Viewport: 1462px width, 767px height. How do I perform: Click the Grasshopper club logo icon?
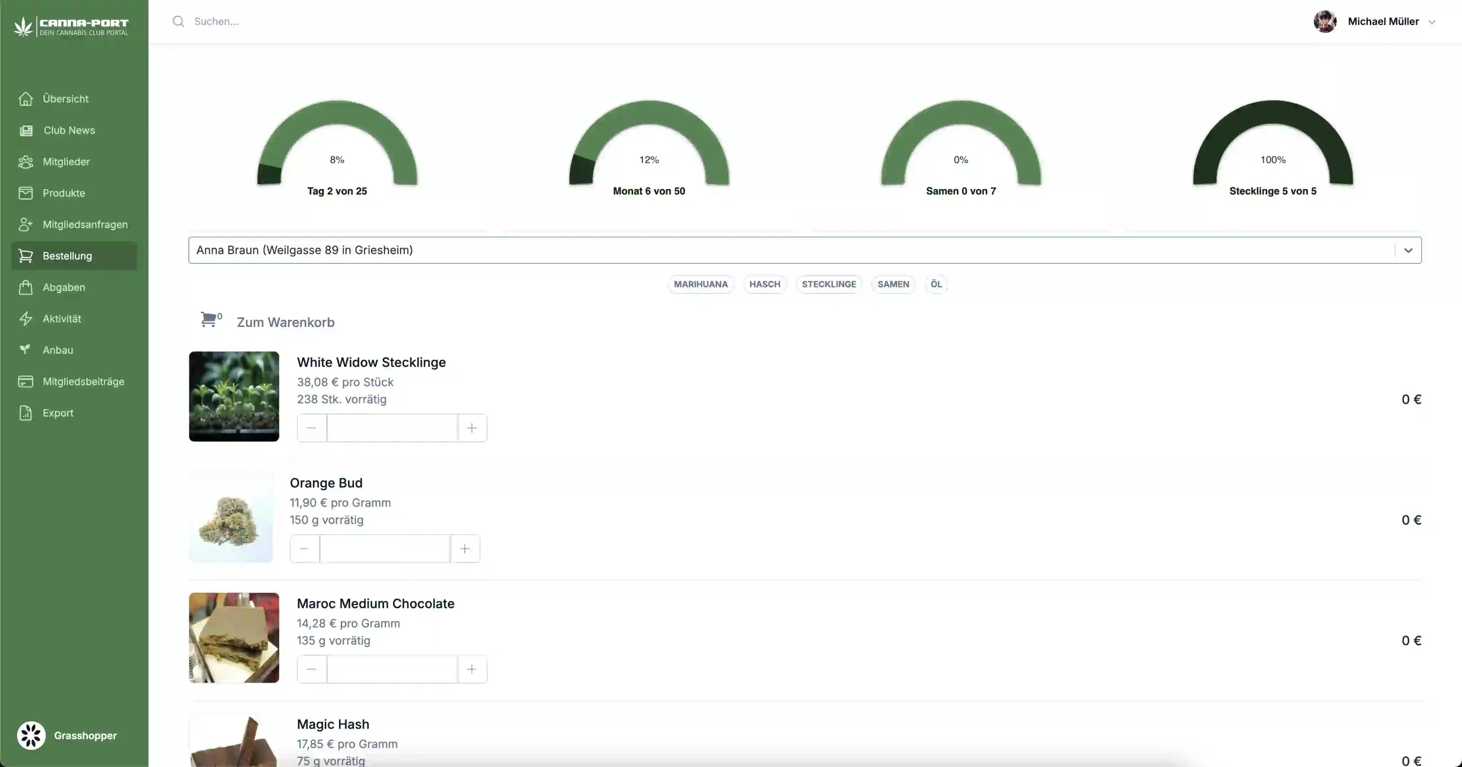[31, 736]
